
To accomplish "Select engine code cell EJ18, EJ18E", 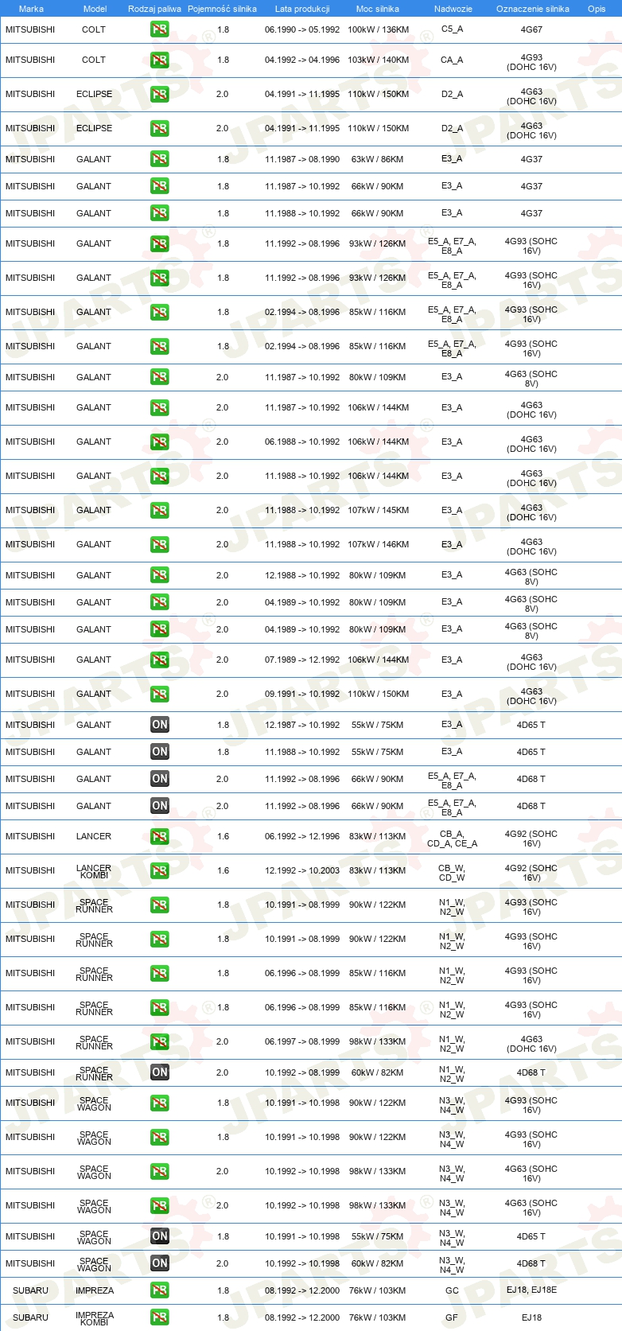I will pyautogui.click(x=531, y=1290).
